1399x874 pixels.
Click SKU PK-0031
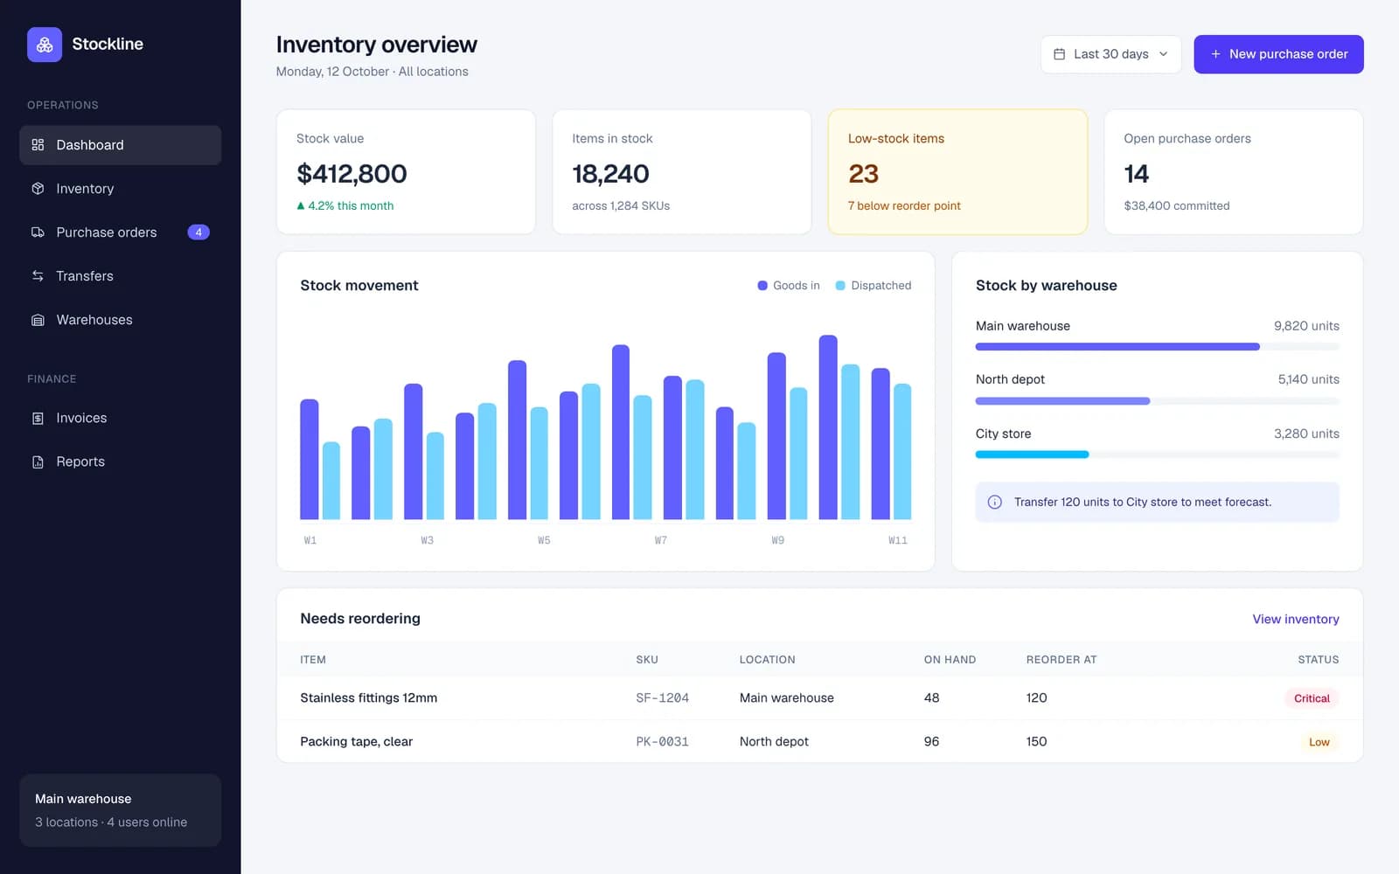coord(662,742)
